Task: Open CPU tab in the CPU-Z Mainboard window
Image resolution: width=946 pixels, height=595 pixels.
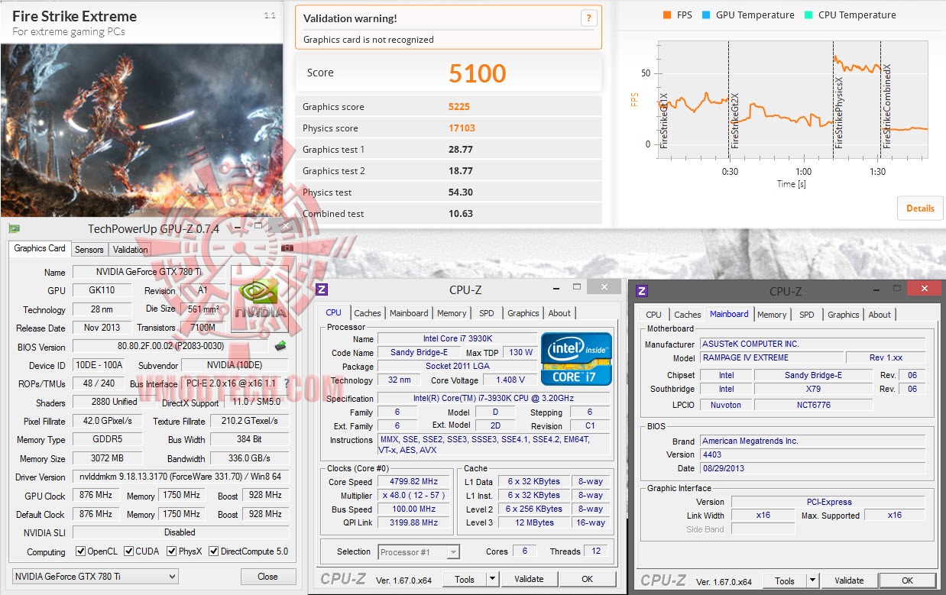Action: tap(653, 315)
